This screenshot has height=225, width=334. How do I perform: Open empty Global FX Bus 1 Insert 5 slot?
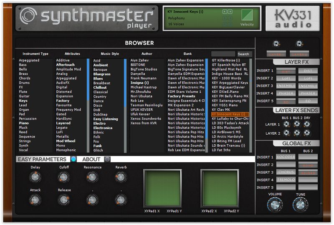click(x=286, y=187)
